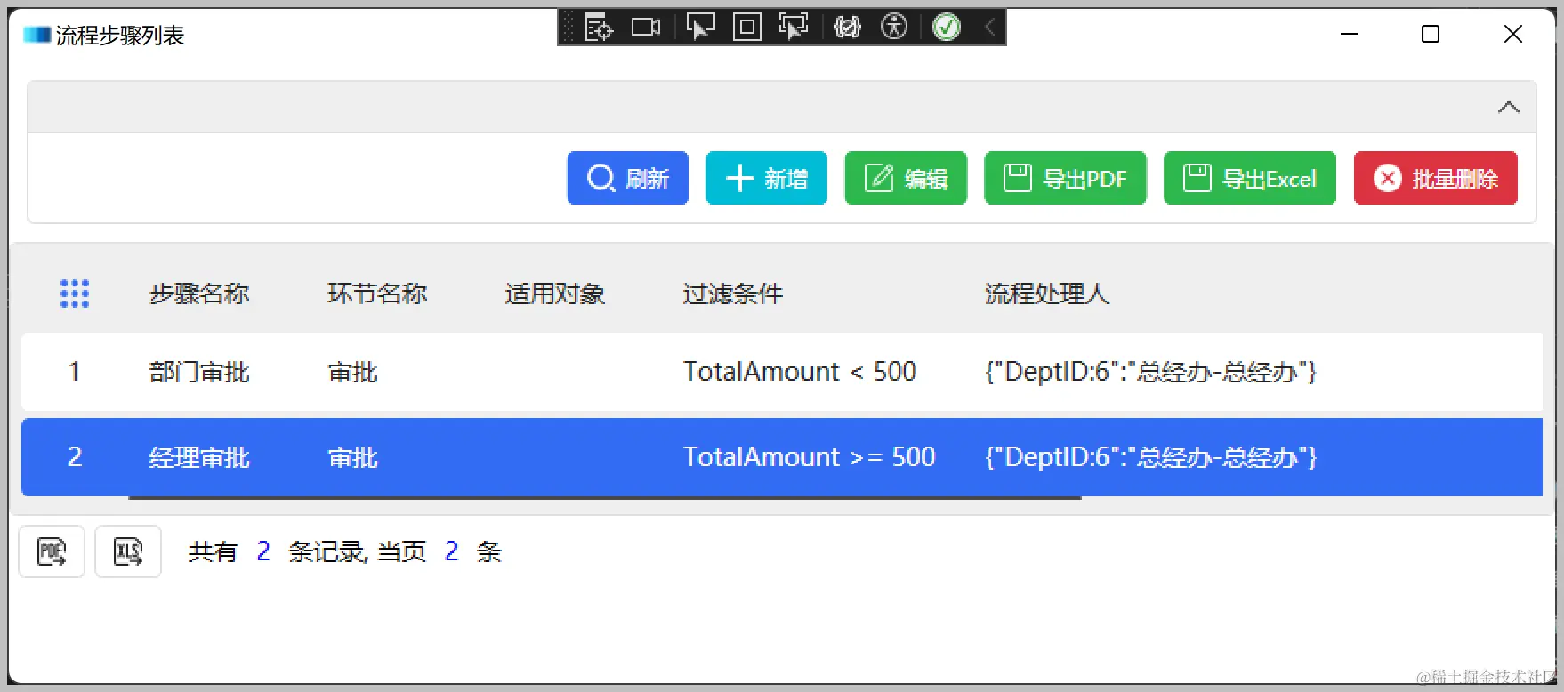Click the save icon on 导出PDF
The height and width of the screenshot is (692, 1564).
(1018, 178)
